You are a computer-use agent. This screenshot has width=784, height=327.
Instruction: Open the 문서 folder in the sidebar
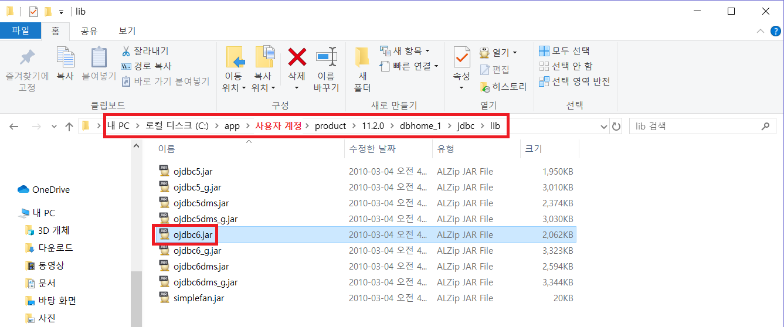(x=40, y=283)
